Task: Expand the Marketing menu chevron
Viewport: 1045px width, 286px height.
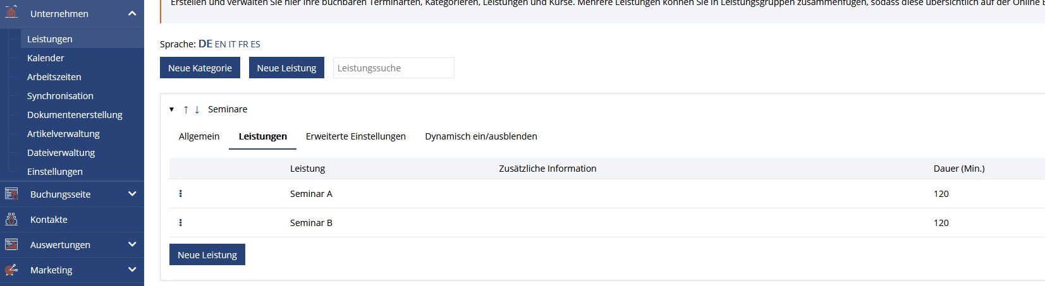Action: (x=132, y=270)
